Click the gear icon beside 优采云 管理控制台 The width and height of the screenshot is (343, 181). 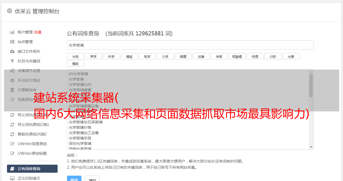pyautogui.click(x=10, y=11)
